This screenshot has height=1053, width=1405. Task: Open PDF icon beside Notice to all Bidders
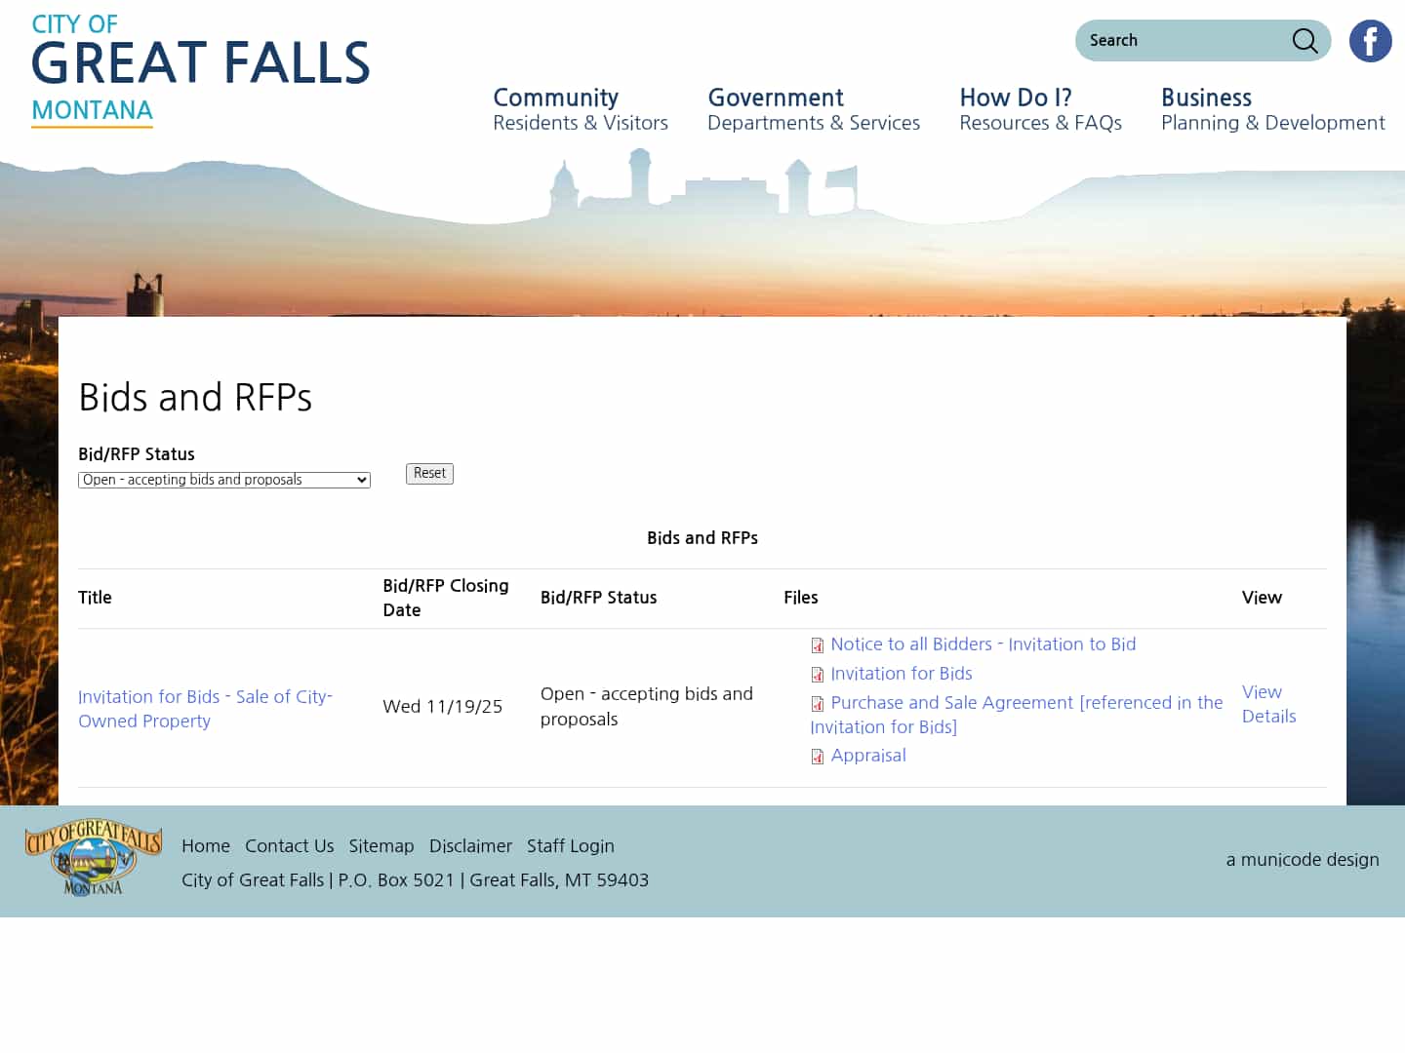point(817,645)
